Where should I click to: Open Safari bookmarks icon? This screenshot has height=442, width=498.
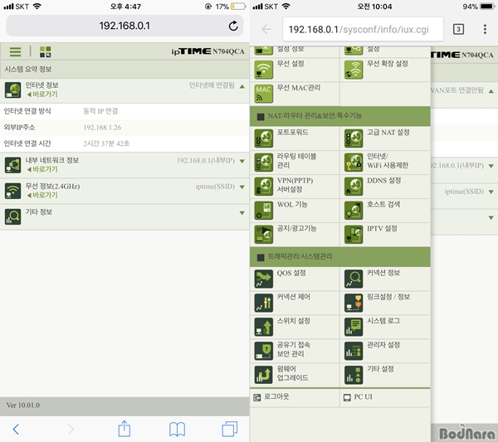click(176, 428)
